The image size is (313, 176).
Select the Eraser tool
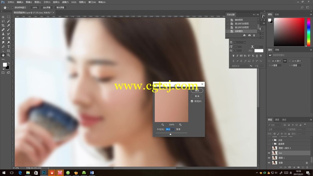click(3, 38)
